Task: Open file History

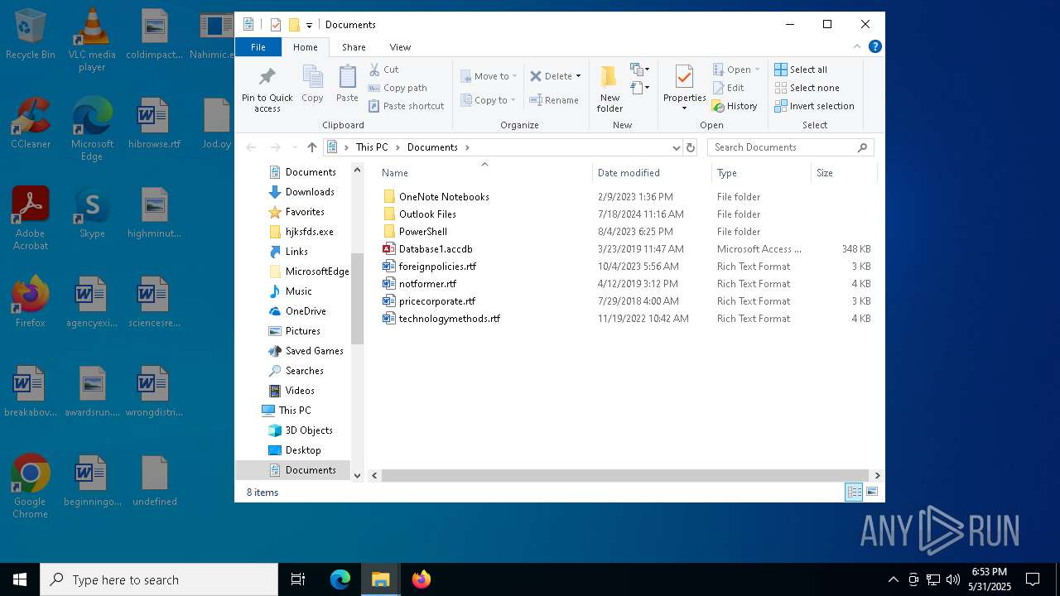Action: click(735, 106)
